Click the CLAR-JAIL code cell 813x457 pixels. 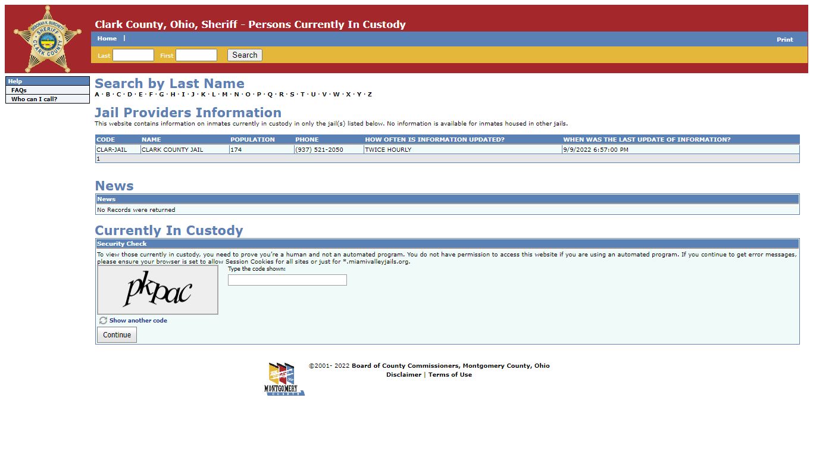point(118,150)
